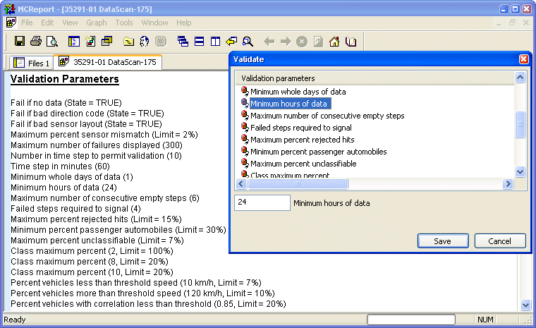The height and width of the screenshot is (328, 536).
Task: Click 'Time step in minutes (60)' report line
Action: (x=60, y=166)
